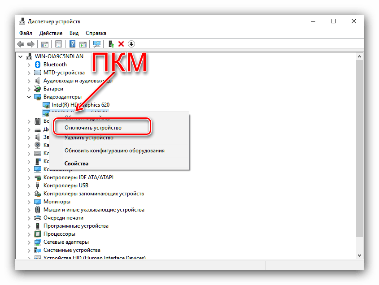379x285 pixels.
Task: Click the scrollbar up arrow
Action: click(359, 56)
